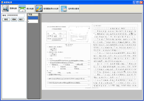Click the icon beside 各科得分查询
The height and width of the screenshot is (101, 144).
tap(64, 9)
